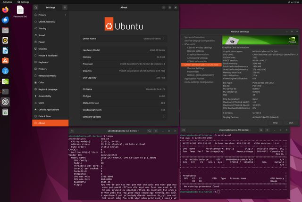Click the NVIDIA Settings dock icon
Screen dimensions: 302x202
[5, 81]
